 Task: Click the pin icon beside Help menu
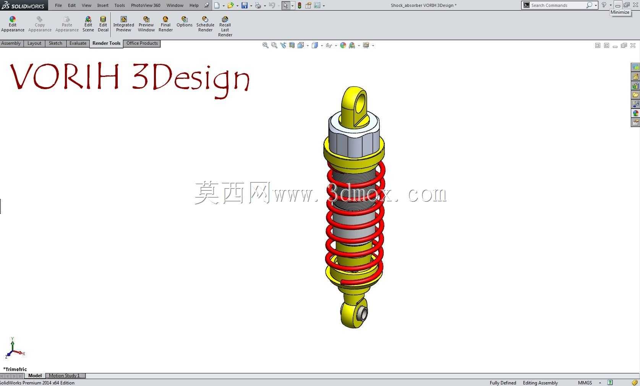(x=207, y=5)
